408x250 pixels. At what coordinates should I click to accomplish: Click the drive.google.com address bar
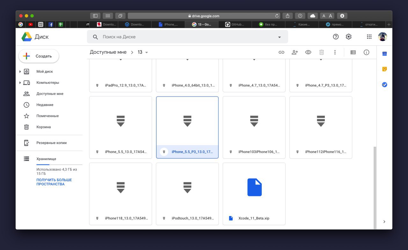[x=204, y=16]
